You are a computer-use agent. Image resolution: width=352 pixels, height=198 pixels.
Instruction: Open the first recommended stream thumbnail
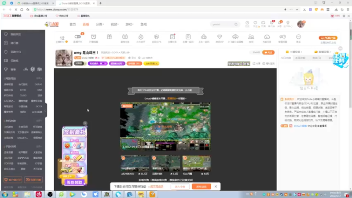[x=135, y=163]
